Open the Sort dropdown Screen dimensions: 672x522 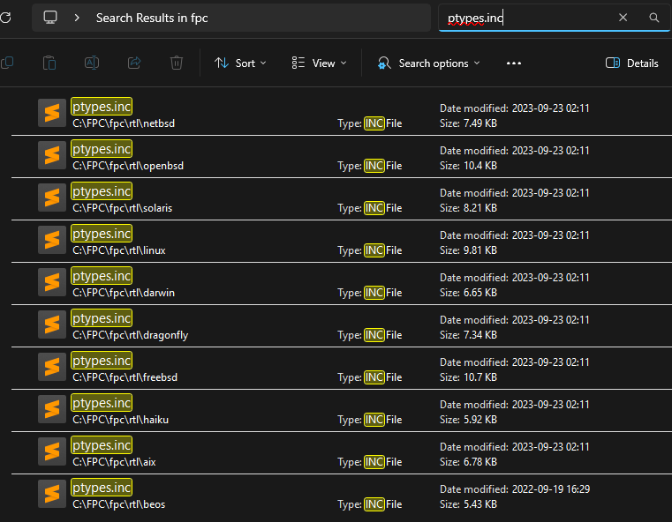point(240,63)
